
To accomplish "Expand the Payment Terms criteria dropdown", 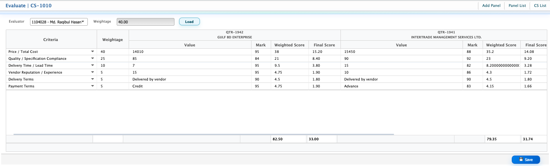I will 92,86.
